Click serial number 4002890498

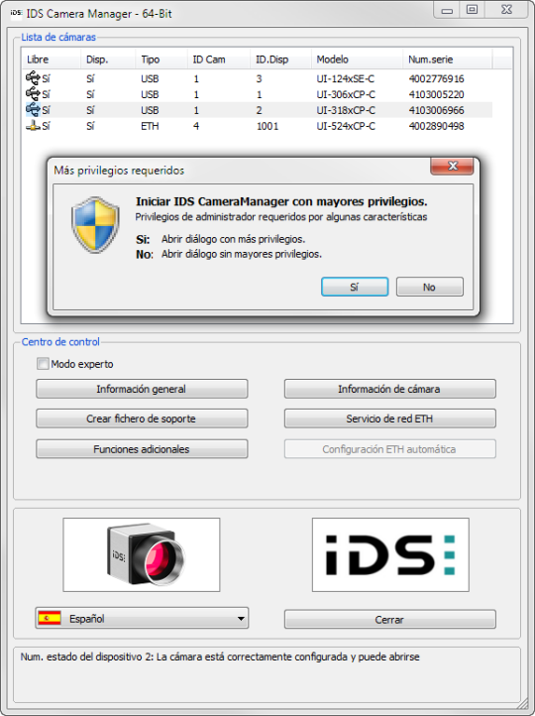coord(437,126)
